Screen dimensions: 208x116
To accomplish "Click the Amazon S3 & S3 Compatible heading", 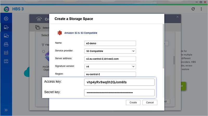I will 81,33.
